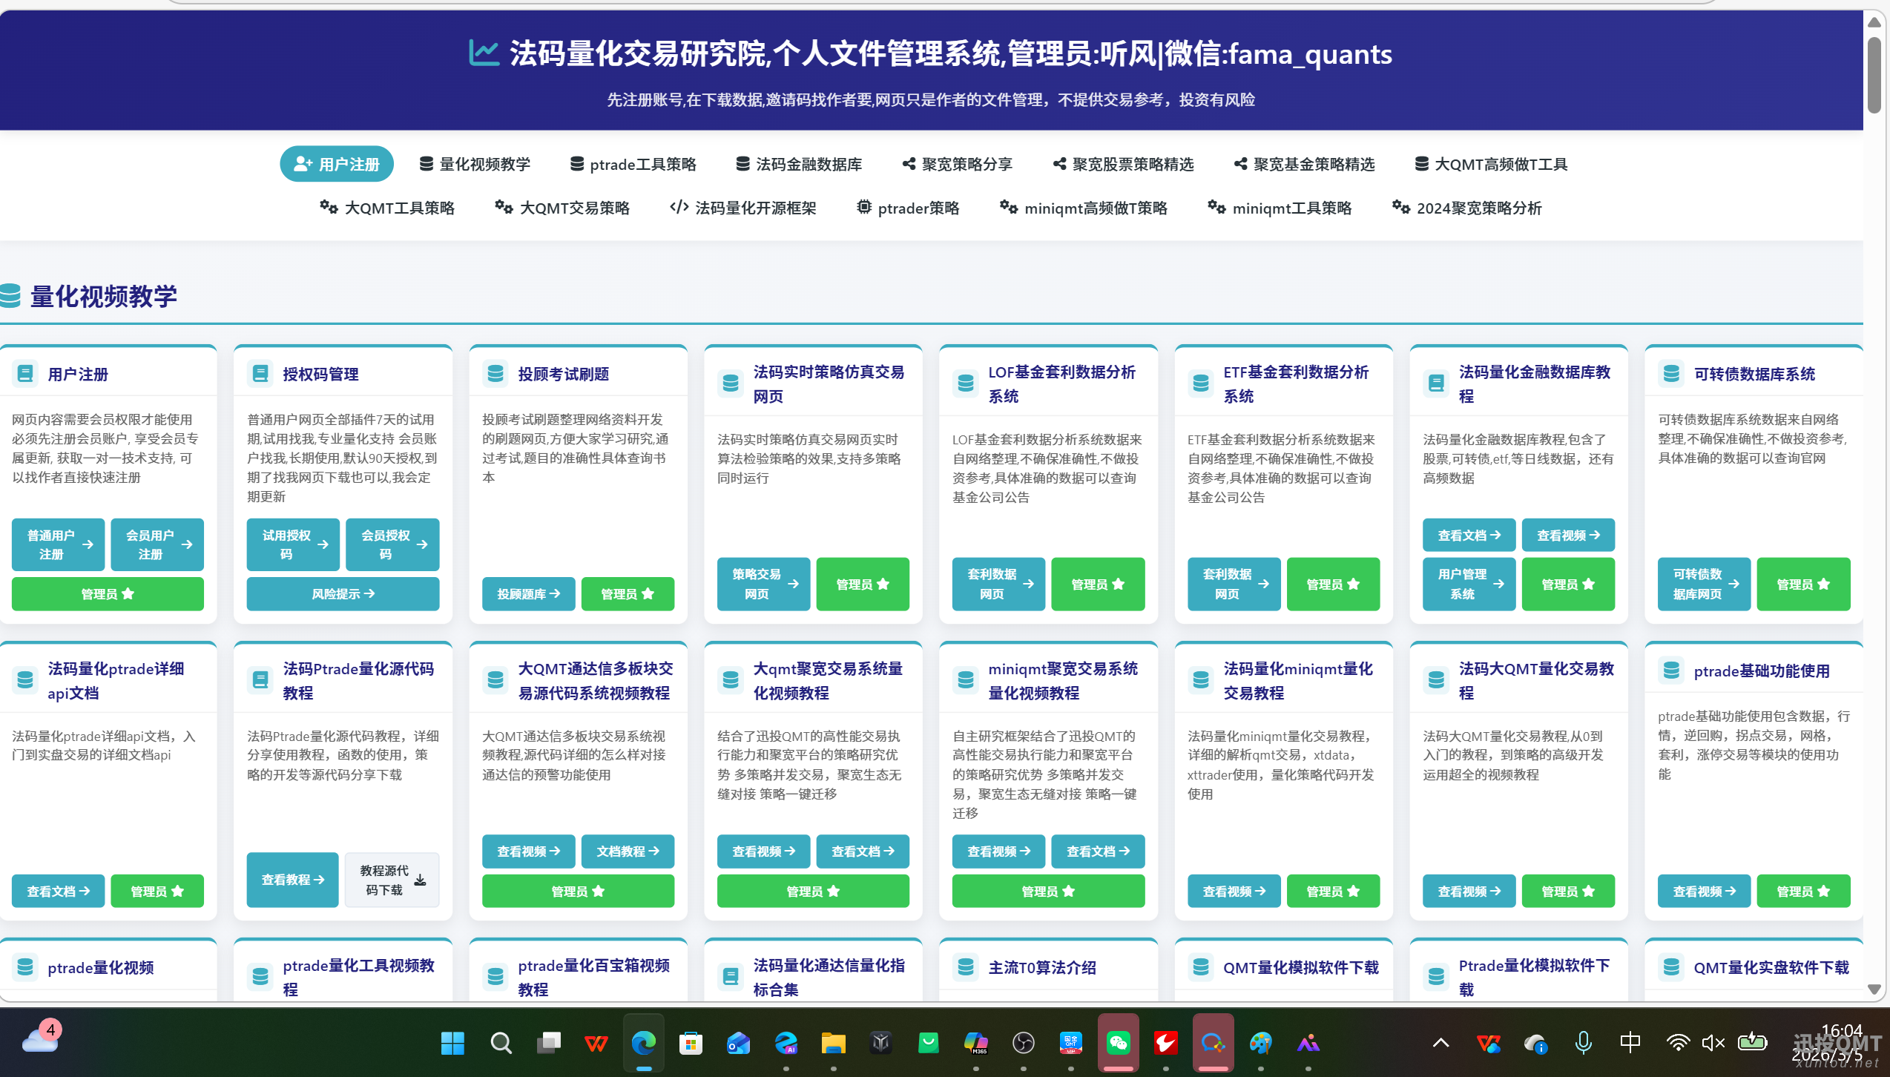Click the 授权码管理 card document icon
This screenshot has width=1890, height=1077.
pos(260,373)
